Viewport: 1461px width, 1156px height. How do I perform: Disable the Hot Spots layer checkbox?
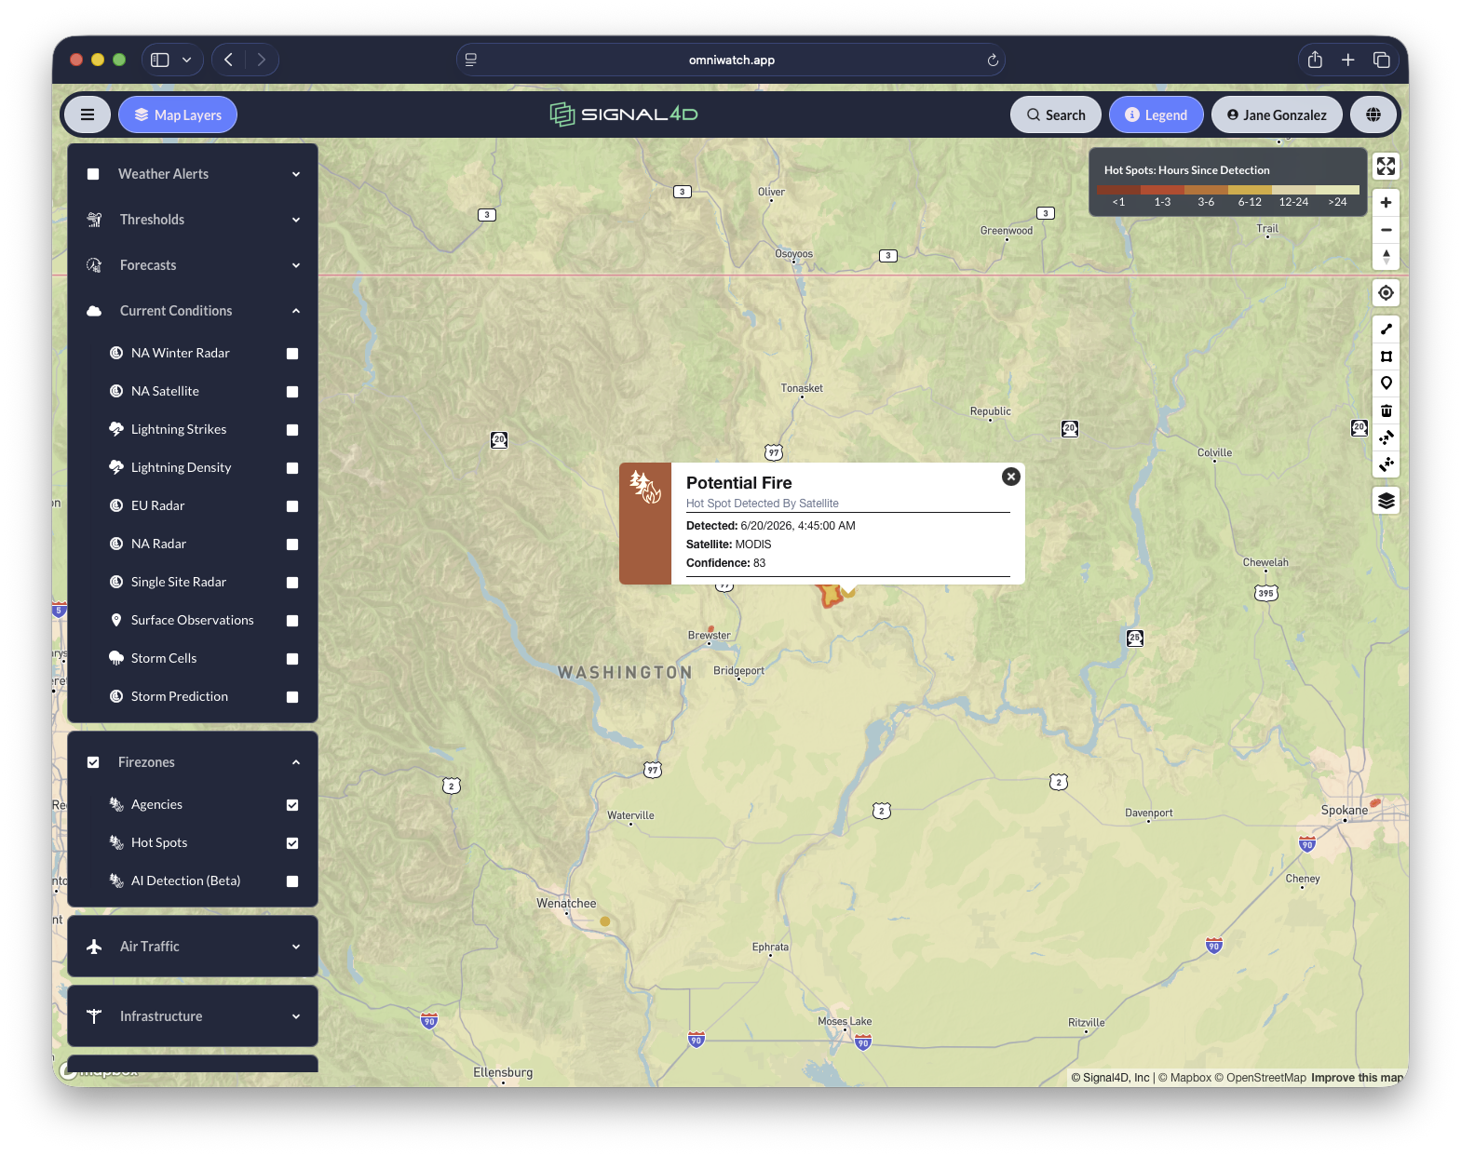[x=292, y=843]
